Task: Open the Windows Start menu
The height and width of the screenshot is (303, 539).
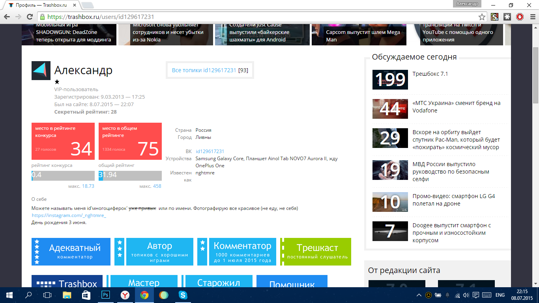Action: (9, 295)
